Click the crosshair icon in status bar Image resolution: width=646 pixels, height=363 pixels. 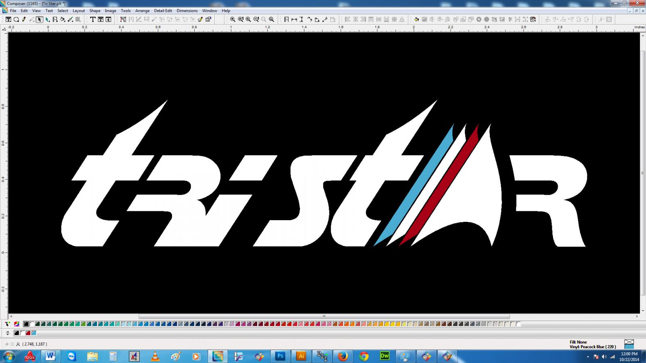pyautogui.click(x=7, y=344)
